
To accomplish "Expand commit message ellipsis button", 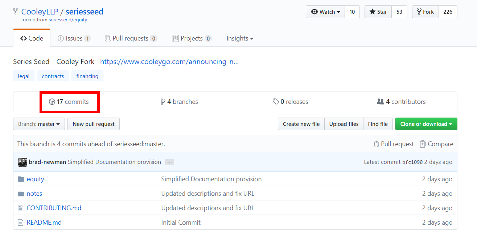I will 169,162.
